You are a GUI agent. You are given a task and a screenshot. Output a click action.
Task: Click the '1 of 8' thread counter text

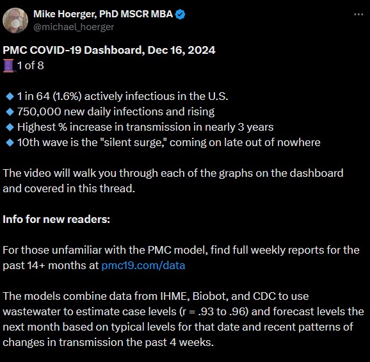tap(31, 65)
